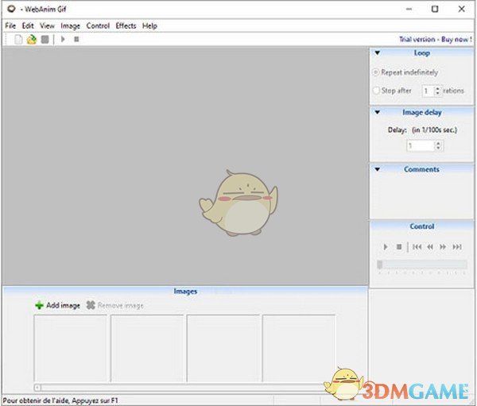
Task: Jump to first frame in Control panel
Action: (x=417, y=247)
